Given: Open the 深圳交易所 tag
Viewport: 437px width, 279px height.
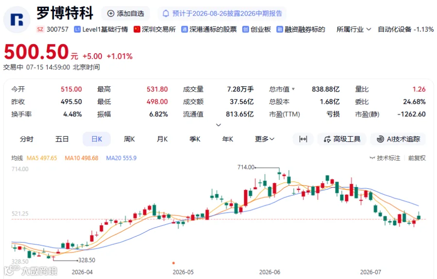Looking at the screenshot, I should tap(155, 29).
